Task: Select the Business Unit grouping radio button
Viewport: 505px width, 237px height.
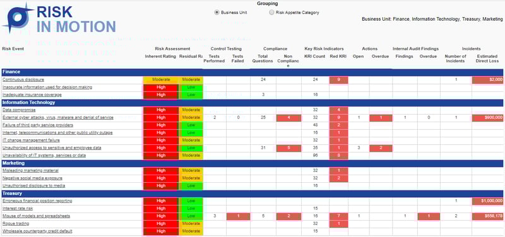Action: click(217, 13)
